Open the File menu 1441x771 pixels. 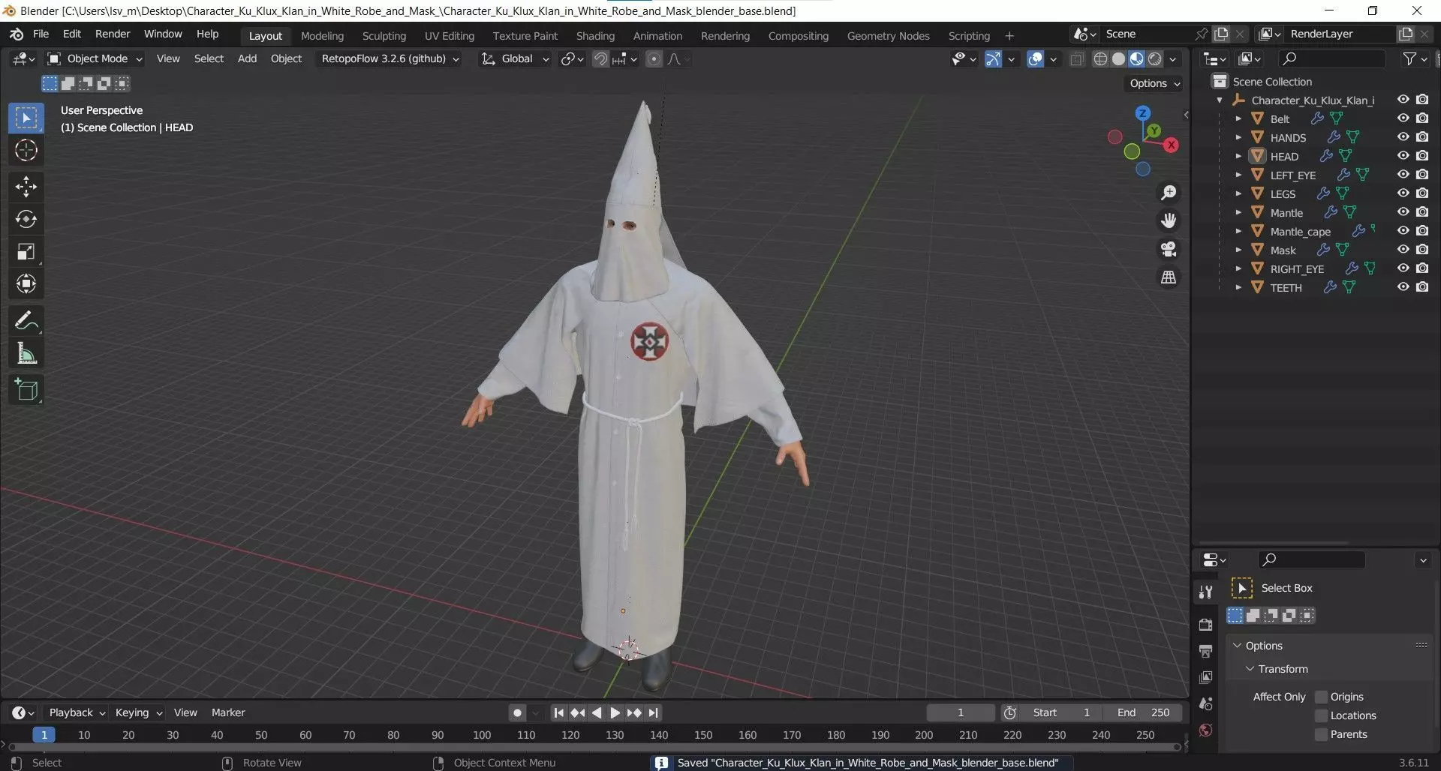[x=41, y=34]
